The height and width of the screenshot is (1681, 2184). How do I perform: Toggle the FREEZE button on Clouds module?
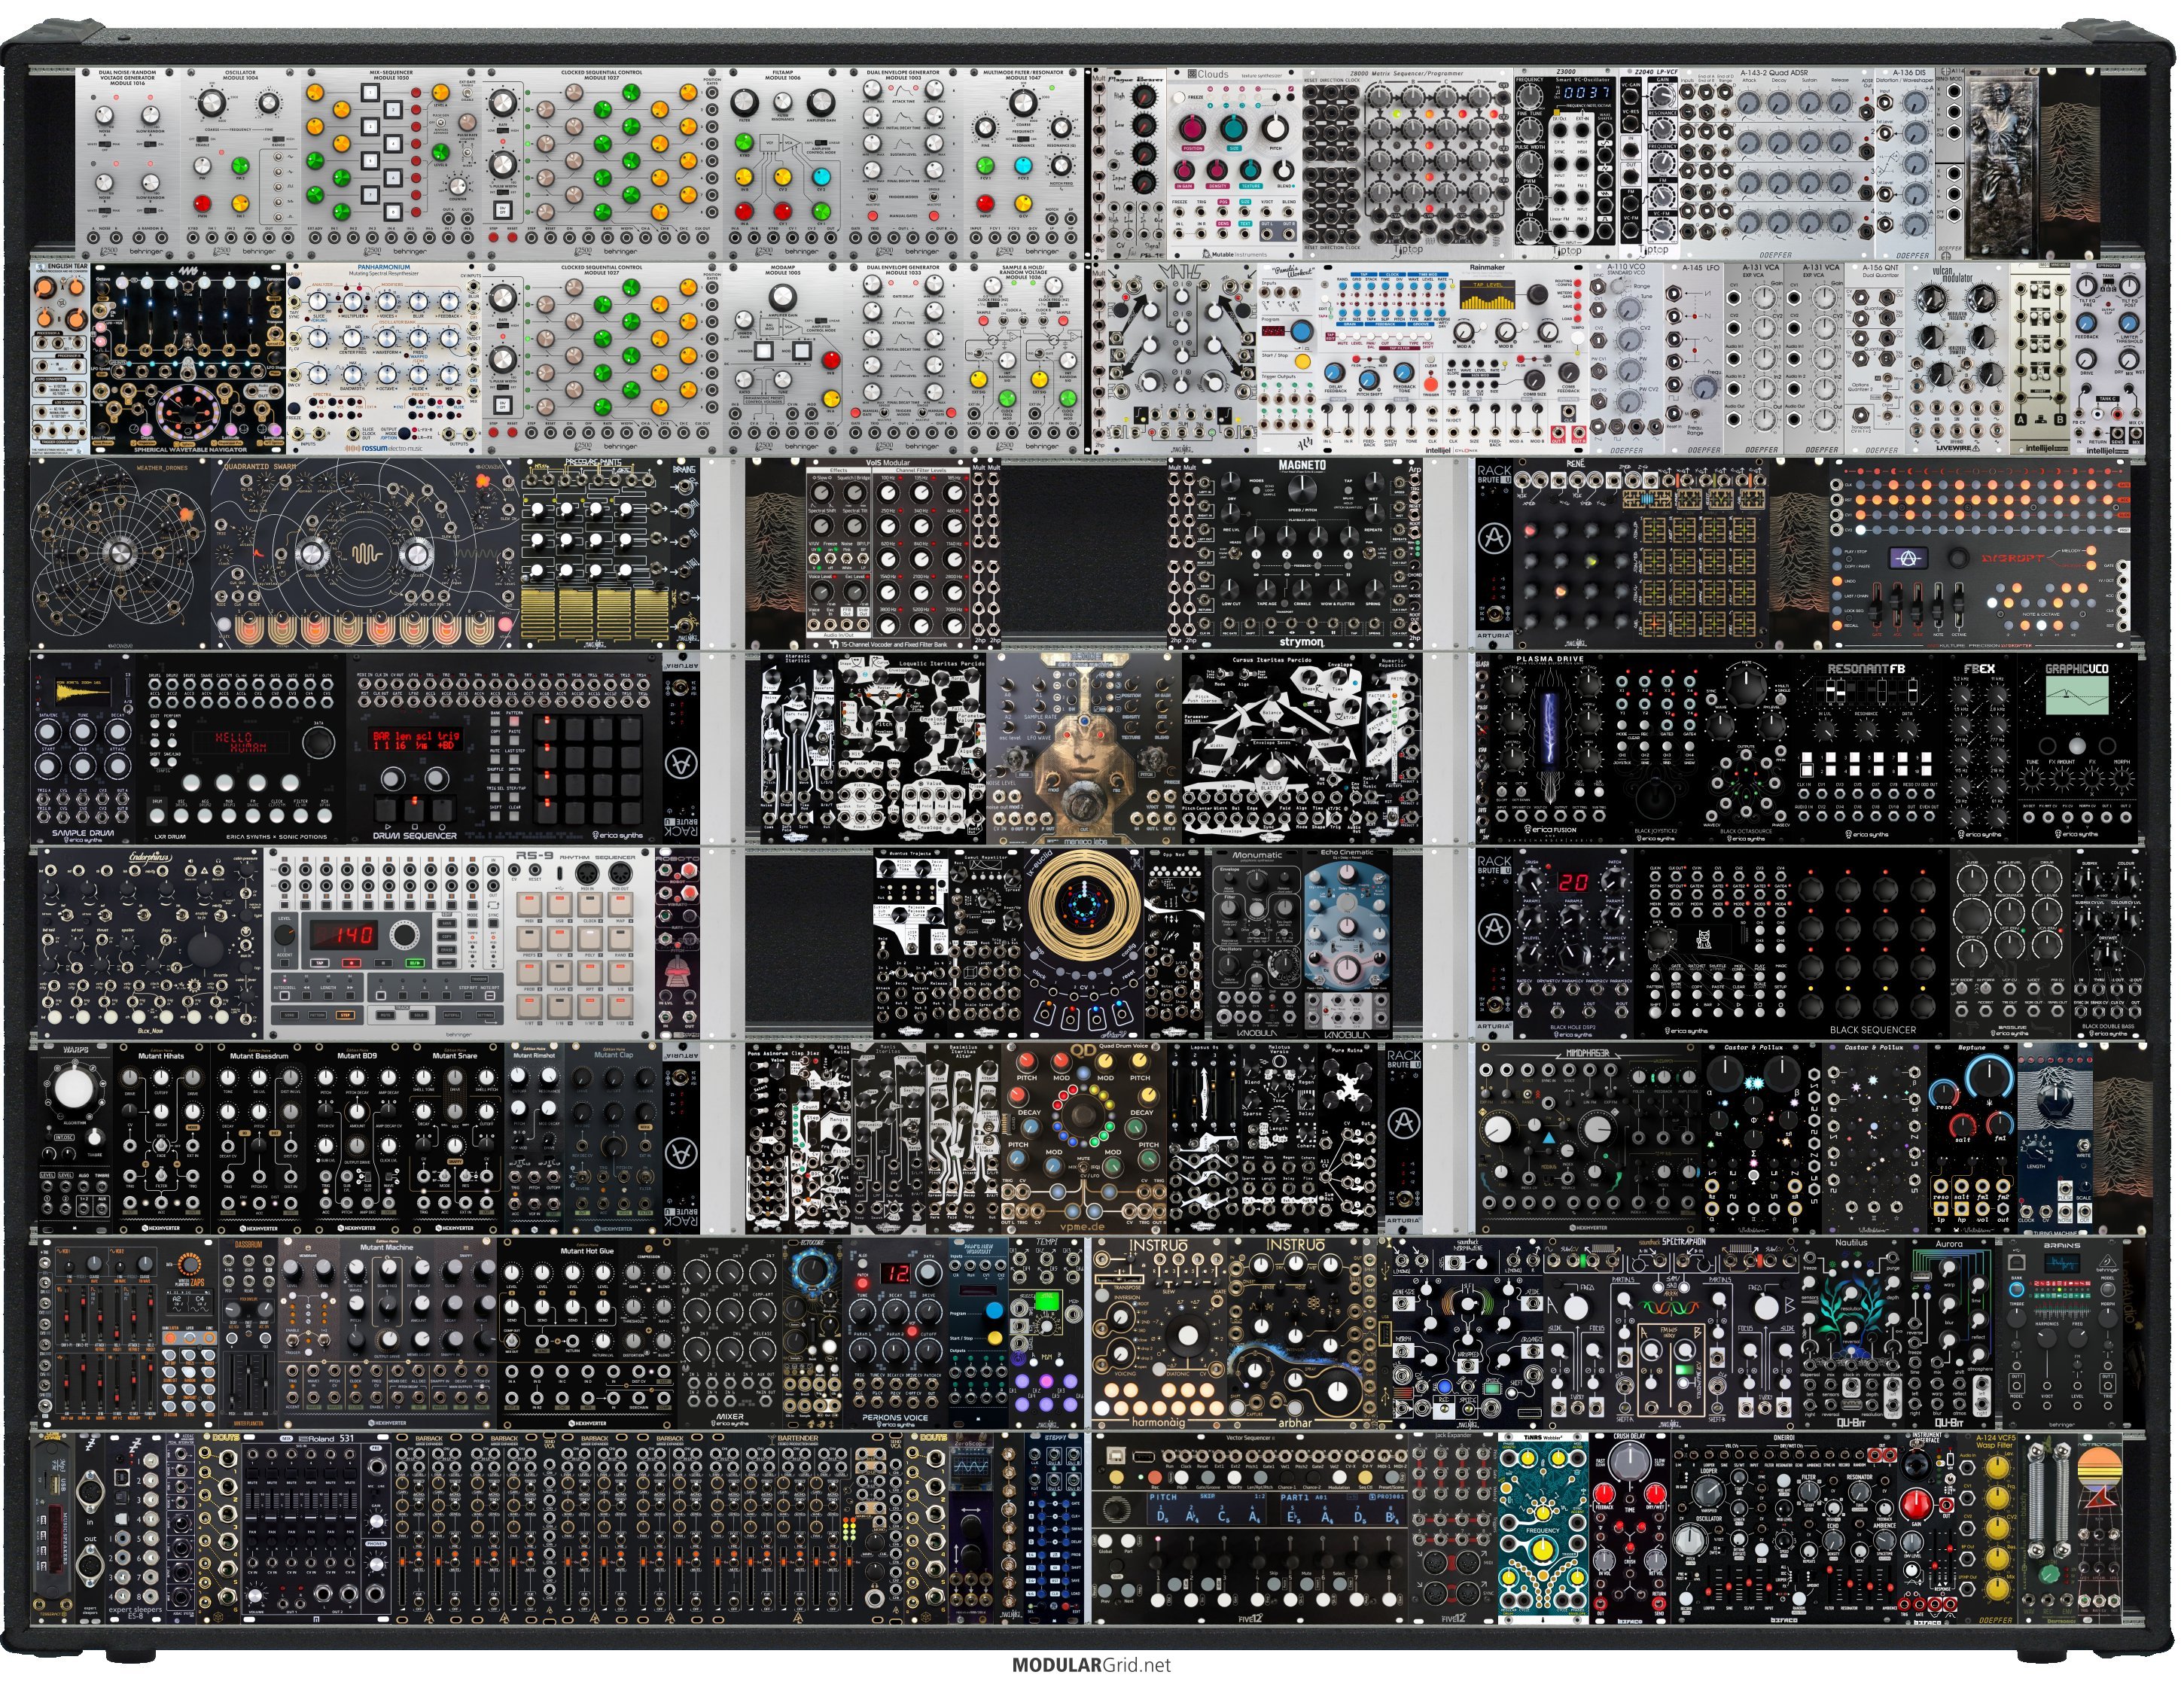(x=1179, y=98)
